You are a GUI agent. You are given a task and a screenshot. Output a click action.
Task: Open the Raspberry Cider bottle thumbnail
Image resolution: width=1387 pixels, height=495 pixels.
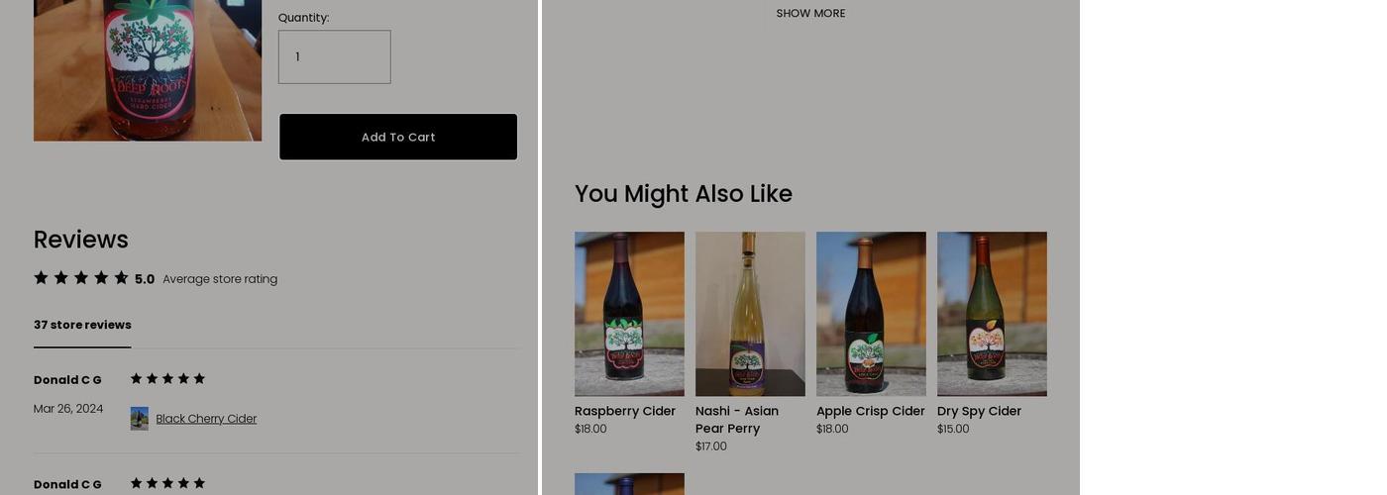tap(629, 314)
